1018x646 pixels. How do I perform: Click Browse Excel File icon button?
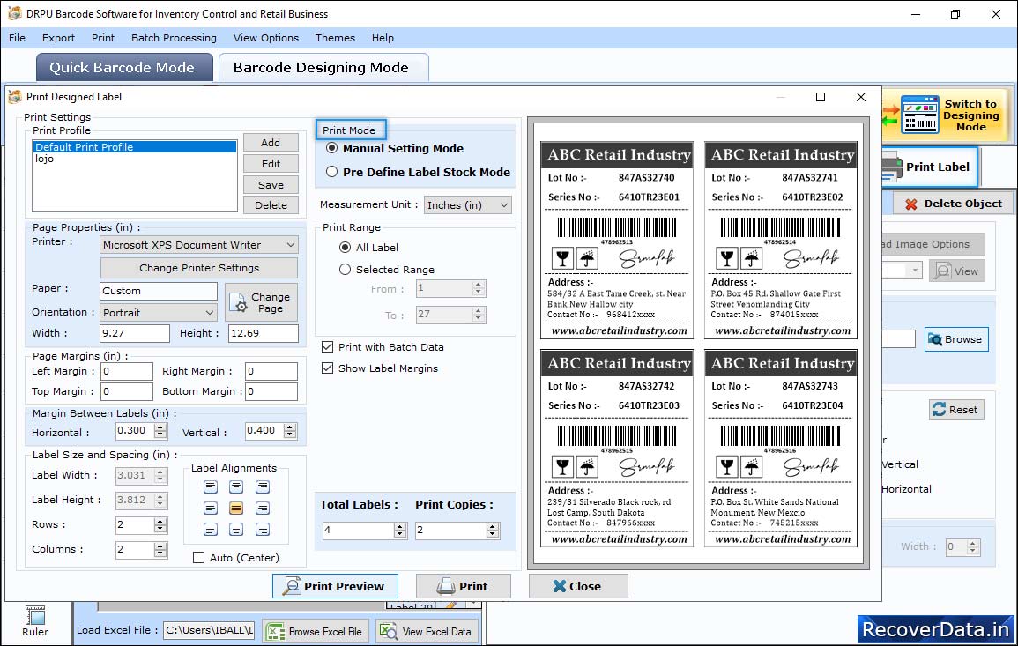tap(316, 631)
